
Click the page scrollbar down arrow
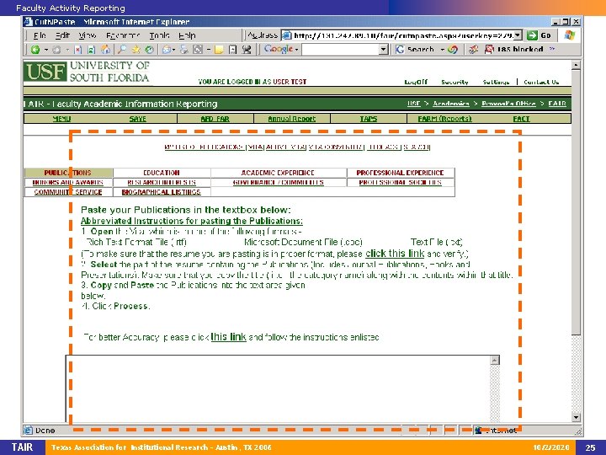[x=576, y=417]
